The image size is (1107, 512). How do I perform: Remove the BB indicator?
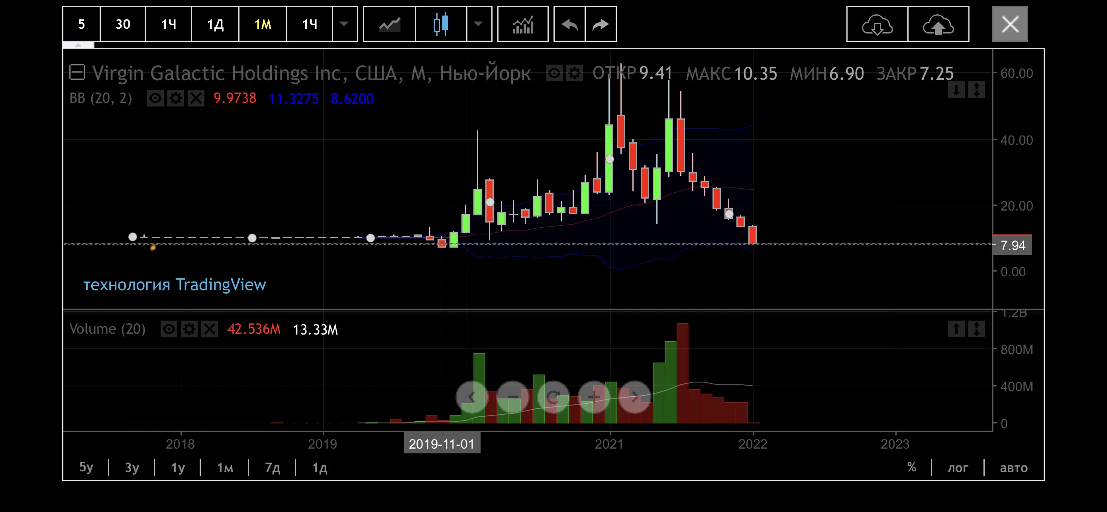tap(196, 98)
